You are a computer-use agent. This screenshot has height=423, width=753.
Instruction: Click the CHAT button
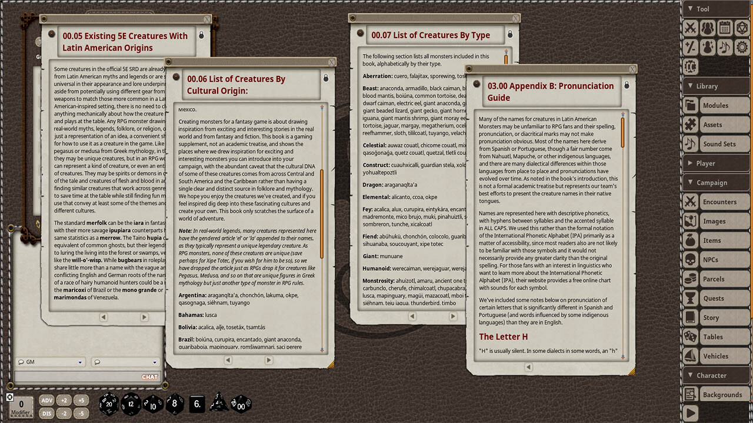(149, 377)
